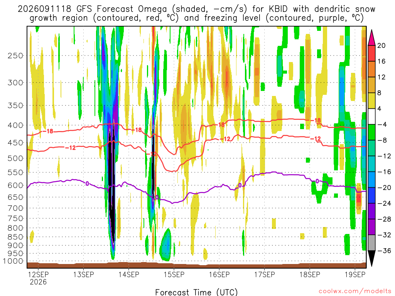Click the 15SEP time axis label
Screen dimensions: 395x296
pos(174,274)
